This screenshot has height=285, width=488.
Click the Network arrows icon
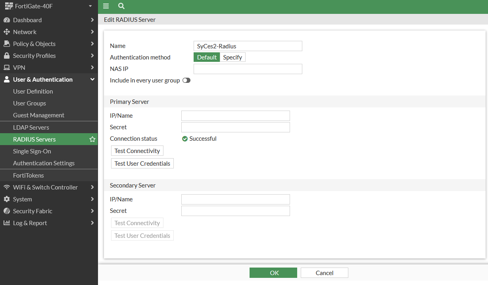pos(6,32)
